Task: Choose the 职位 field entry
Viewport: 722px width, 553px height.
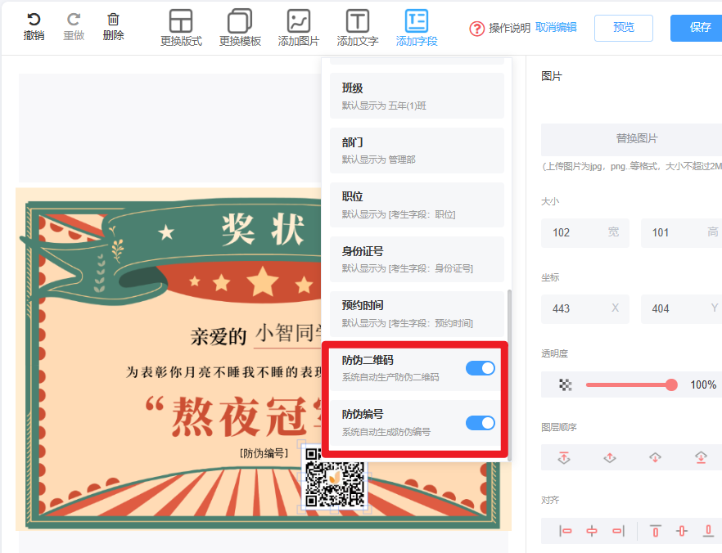Action: 417,205
